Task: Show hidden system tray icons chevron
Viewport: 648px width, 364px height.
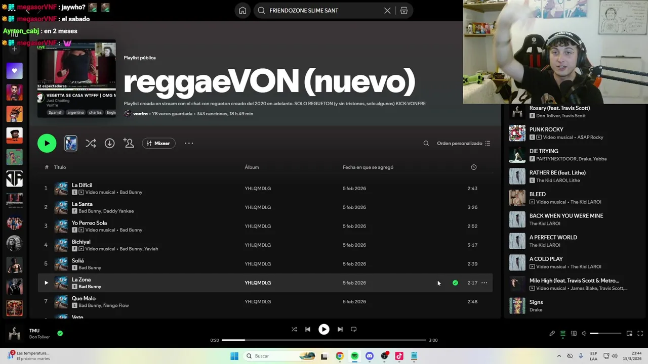Action: point(559,356)
